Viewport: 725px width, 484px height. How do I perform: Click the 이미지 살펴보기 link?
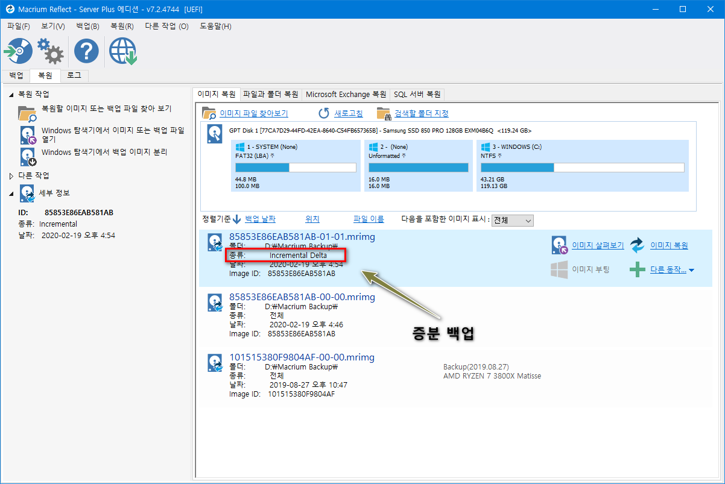(598, 245)
